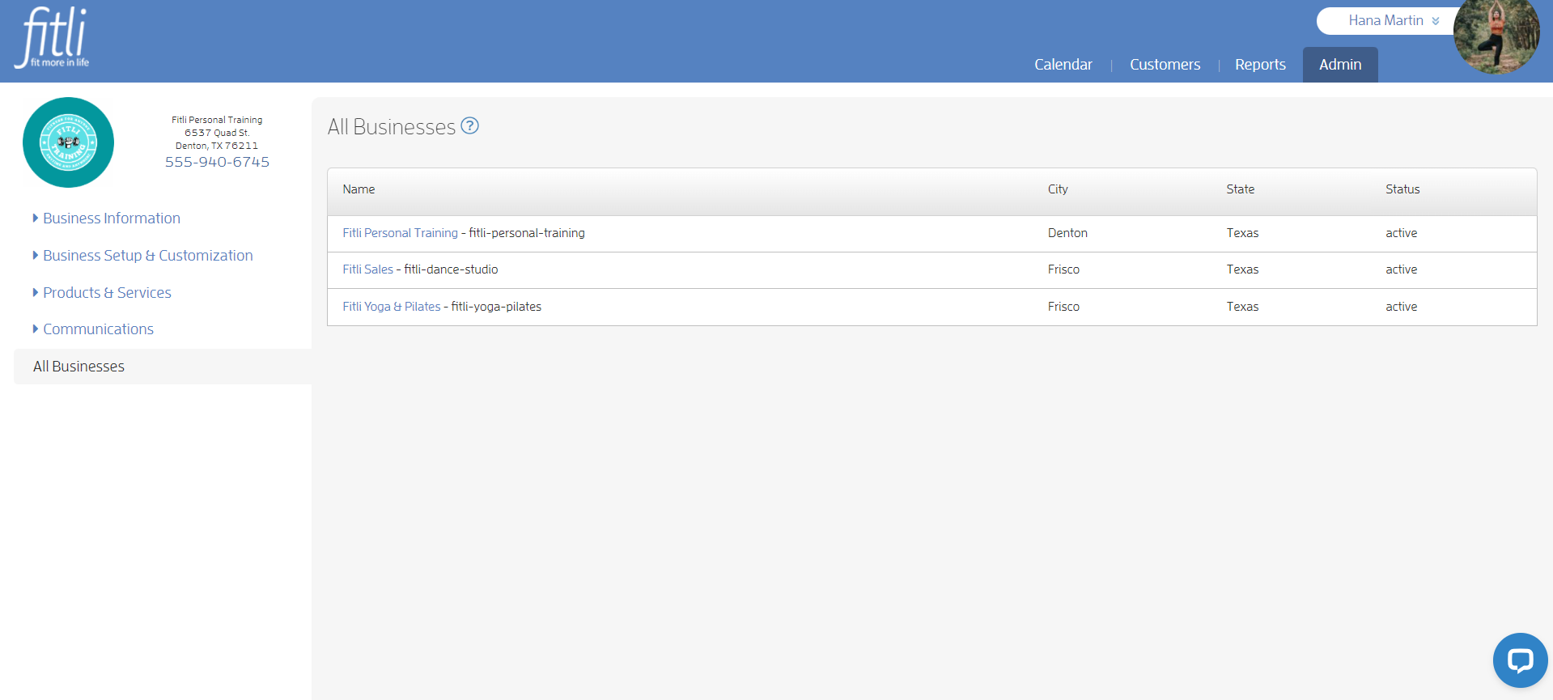This screenshot has width=1553, height=700.
Task: Click active status in Yoga & Pilates row
Action: pos(1401,307)
